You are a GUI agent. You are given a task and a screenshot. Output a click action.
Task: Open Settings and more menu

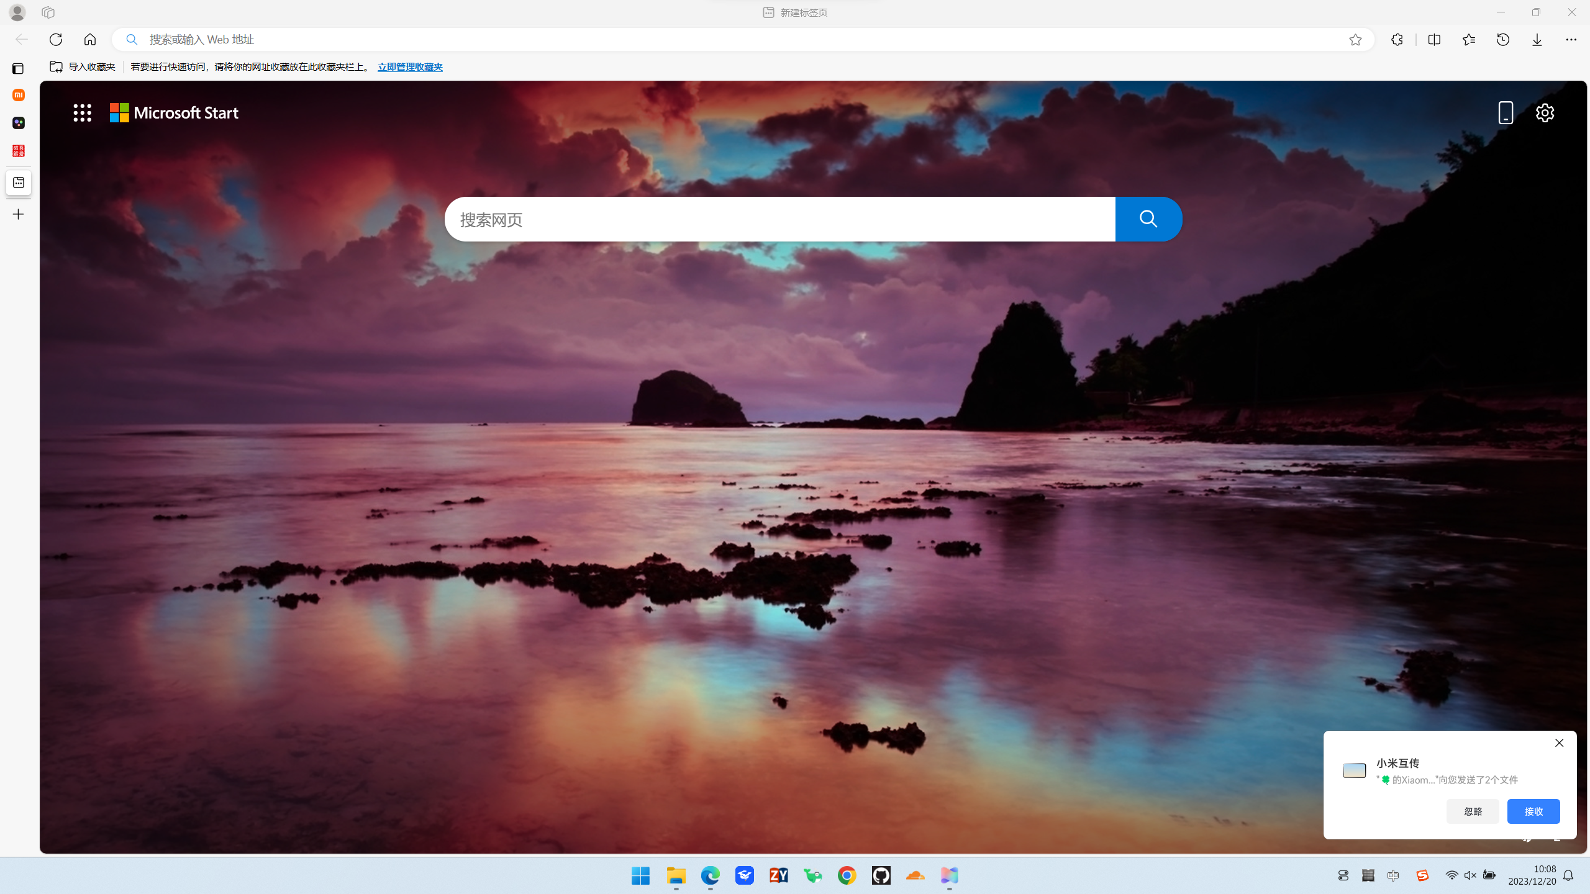1571,40
